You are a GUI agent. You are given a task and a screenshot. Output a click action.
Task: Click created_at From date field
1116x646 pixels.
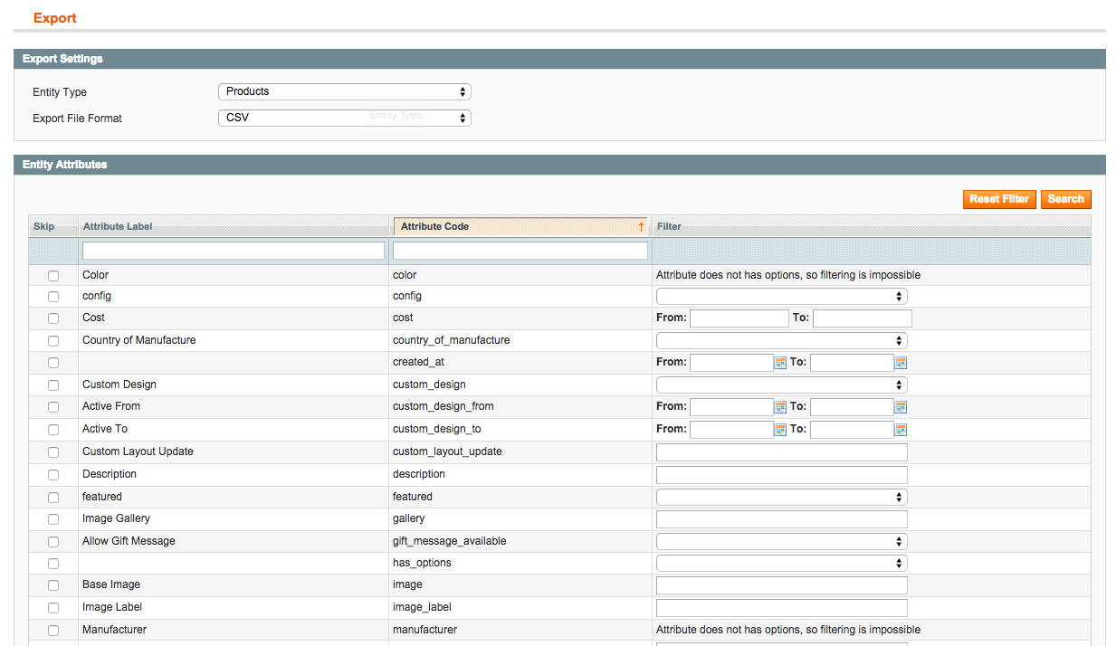pos(731,362)
